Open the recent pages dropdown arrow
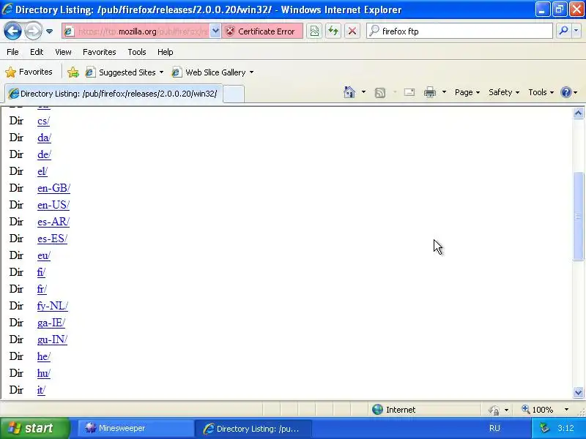 (49, 31)
